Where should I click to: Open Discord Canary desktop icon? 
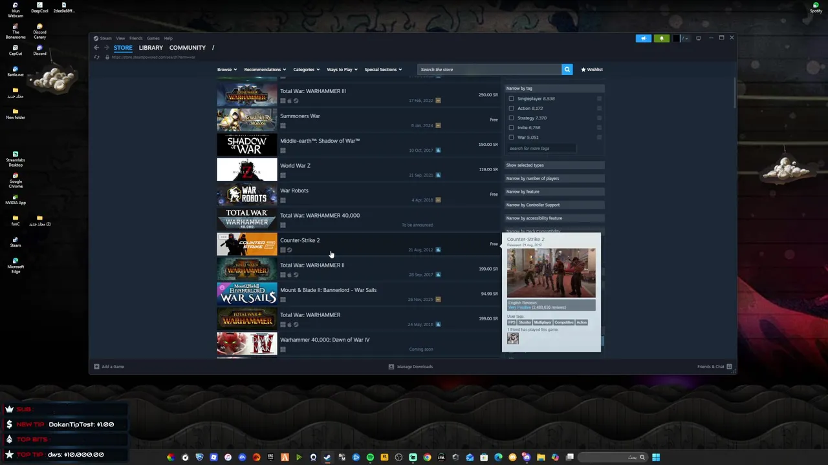(39, 31)
